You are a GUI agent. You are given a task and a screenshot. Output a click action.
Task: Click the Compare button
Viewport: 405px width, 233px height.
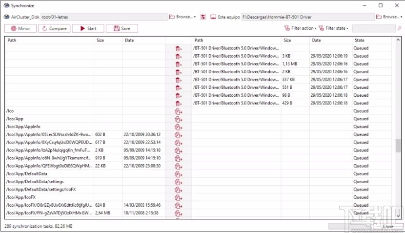[54, 28]
